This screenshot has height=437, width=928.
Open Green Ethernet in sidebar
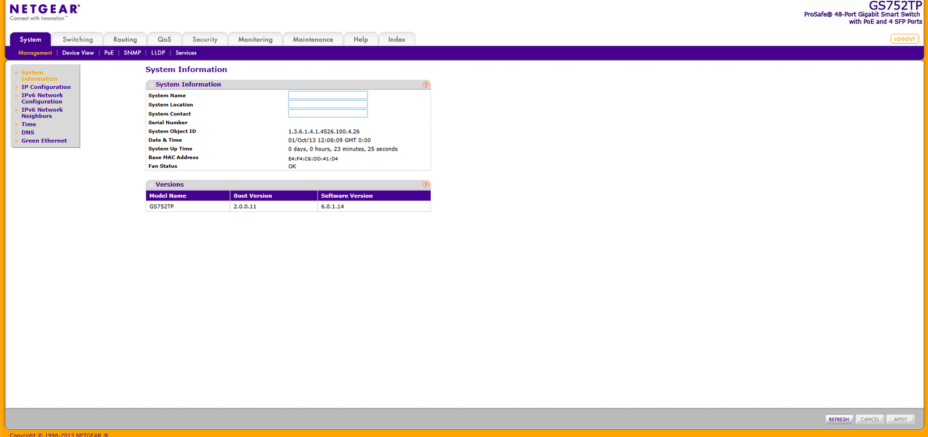(44, 141)
